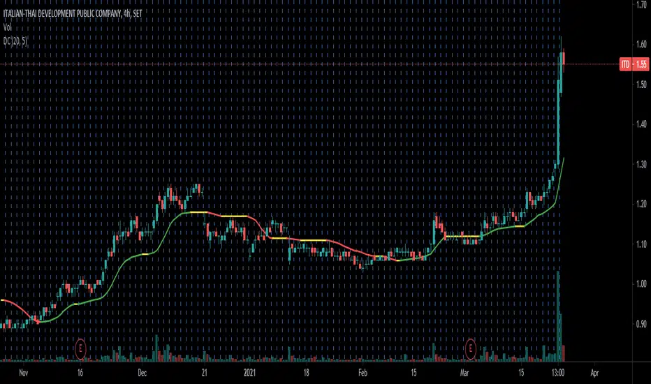Click the Nov date label on time axis
651x384 pixels.
[24, 373]
